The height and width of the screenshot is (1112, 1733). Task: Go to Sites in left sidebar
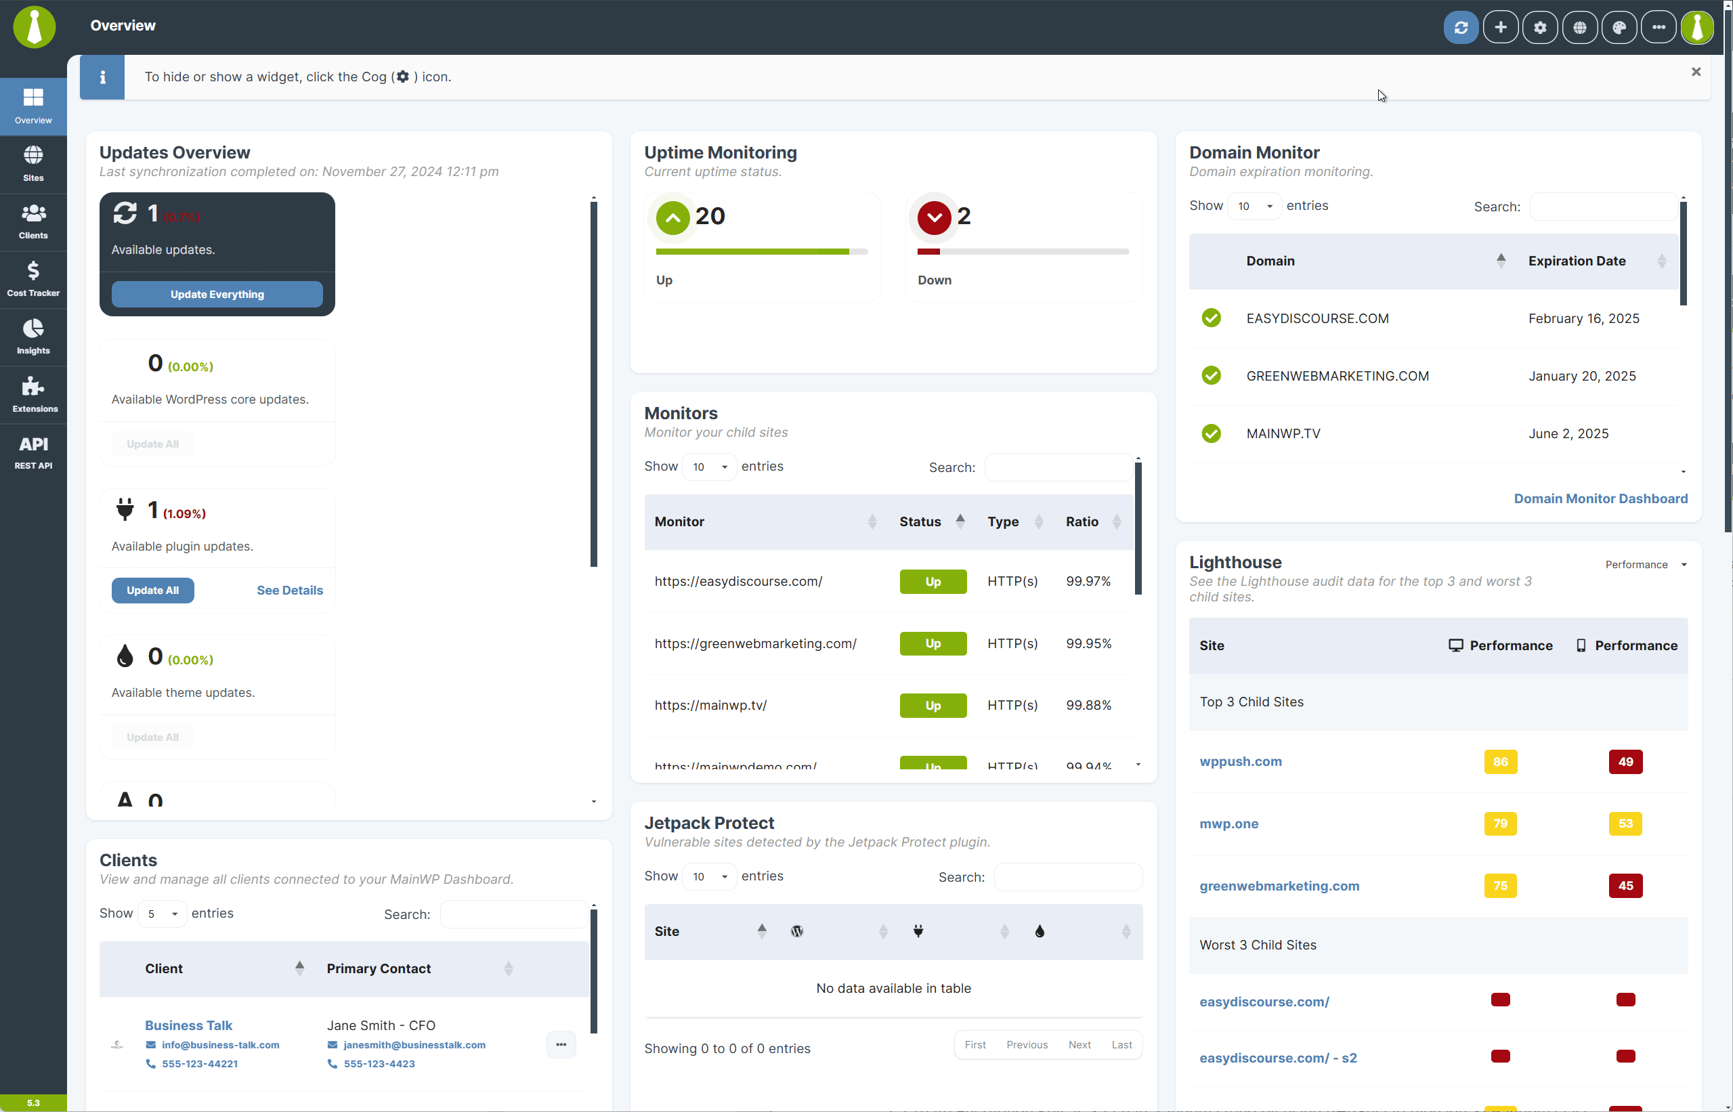[x=33, y=163]
